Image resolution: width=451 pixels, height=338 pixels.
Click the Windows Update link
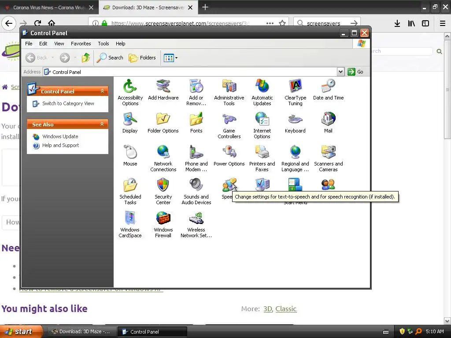pyautogui.click(x=60, y=136)
